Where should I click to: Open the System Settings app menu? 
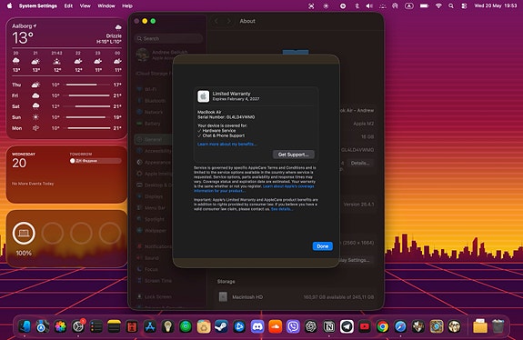coord(37,5)
